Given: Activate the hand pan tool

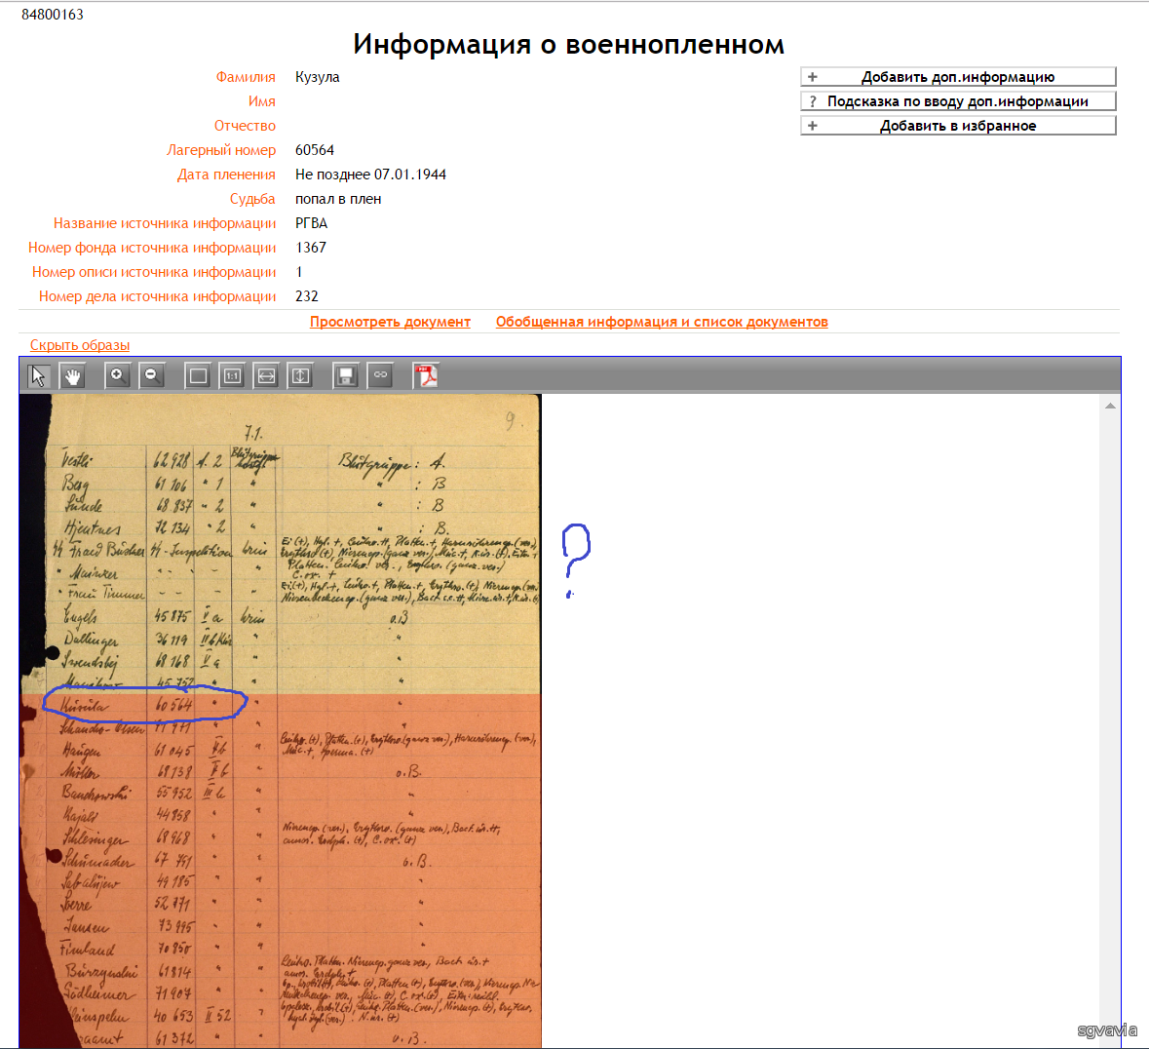Looking at the screenshot, I should tap(72, 376).
